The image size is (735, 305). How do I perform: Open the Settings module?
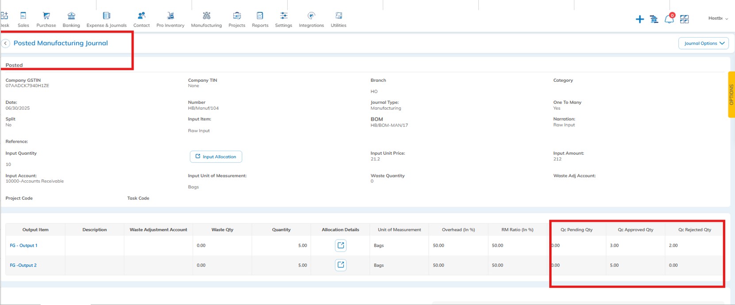(x=284, y=20)
